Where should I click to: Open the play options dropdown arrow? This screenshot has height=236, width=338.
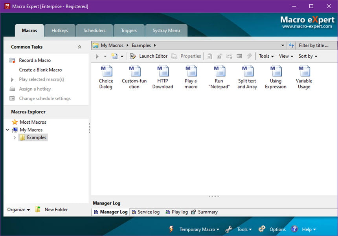pos(105,57)
